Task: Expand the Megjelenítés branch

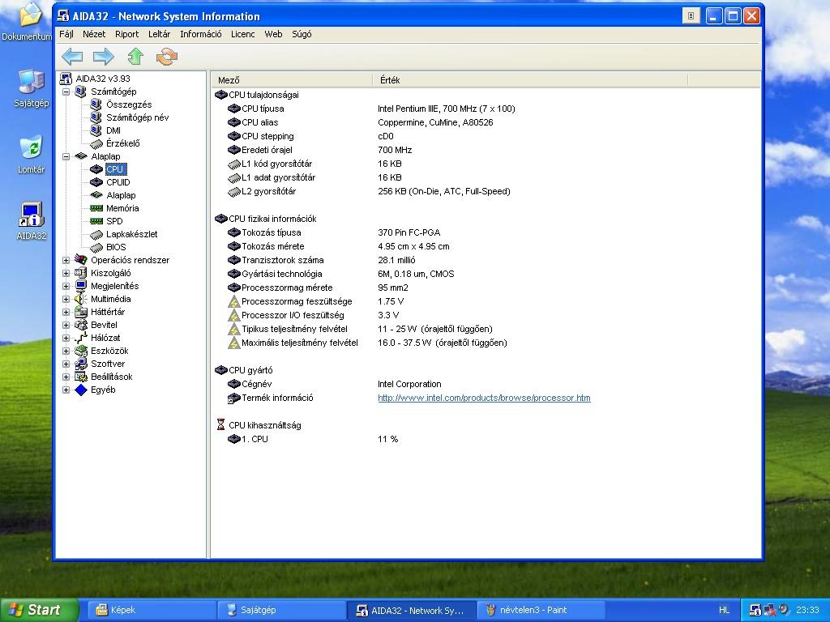Action: click(66, 286)
